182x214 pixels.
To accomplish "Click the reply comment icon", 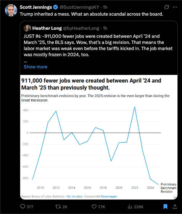I will point(23,206).
